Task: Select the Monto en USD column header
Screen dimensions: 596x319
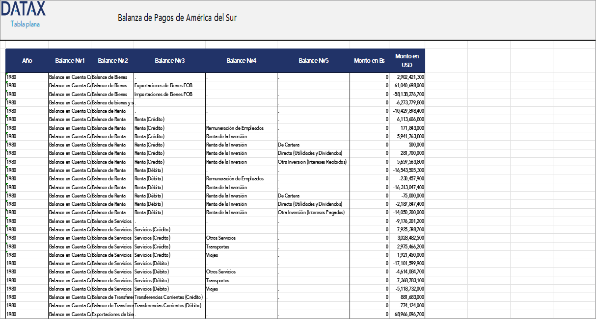Action: (406, 60)
